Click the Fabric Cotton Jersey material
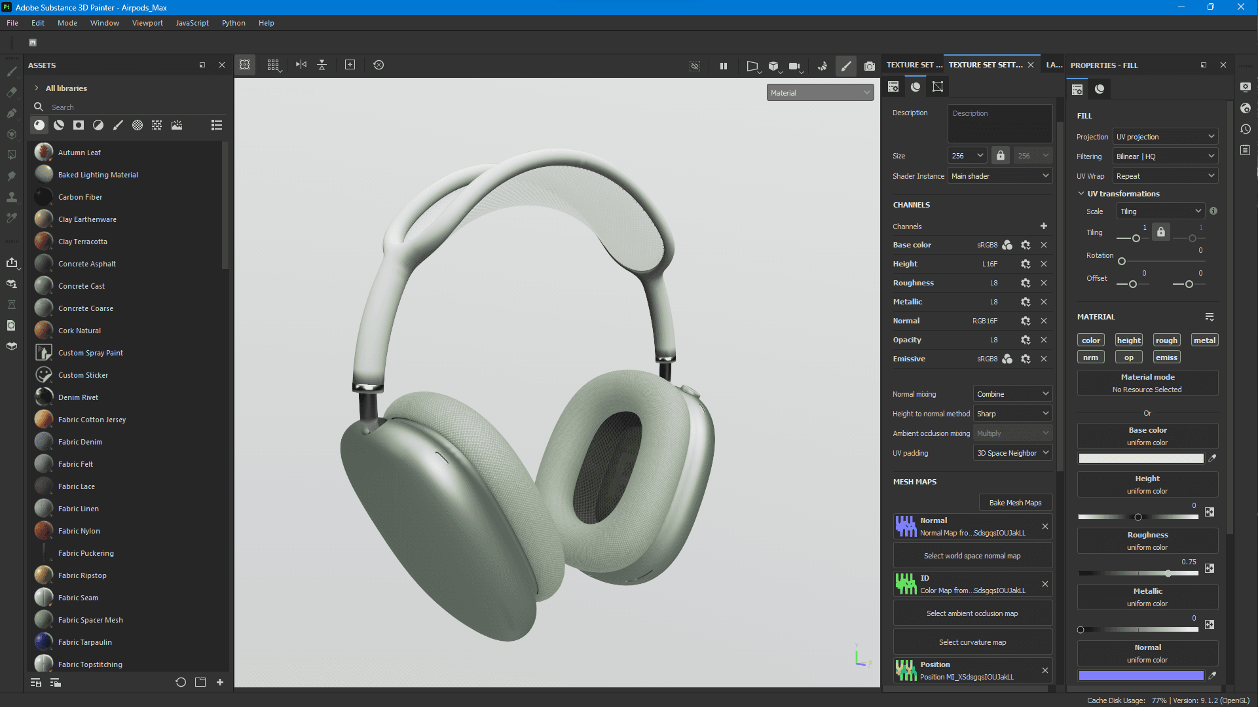The image size is (1258, 707). [x=92, y=419]
